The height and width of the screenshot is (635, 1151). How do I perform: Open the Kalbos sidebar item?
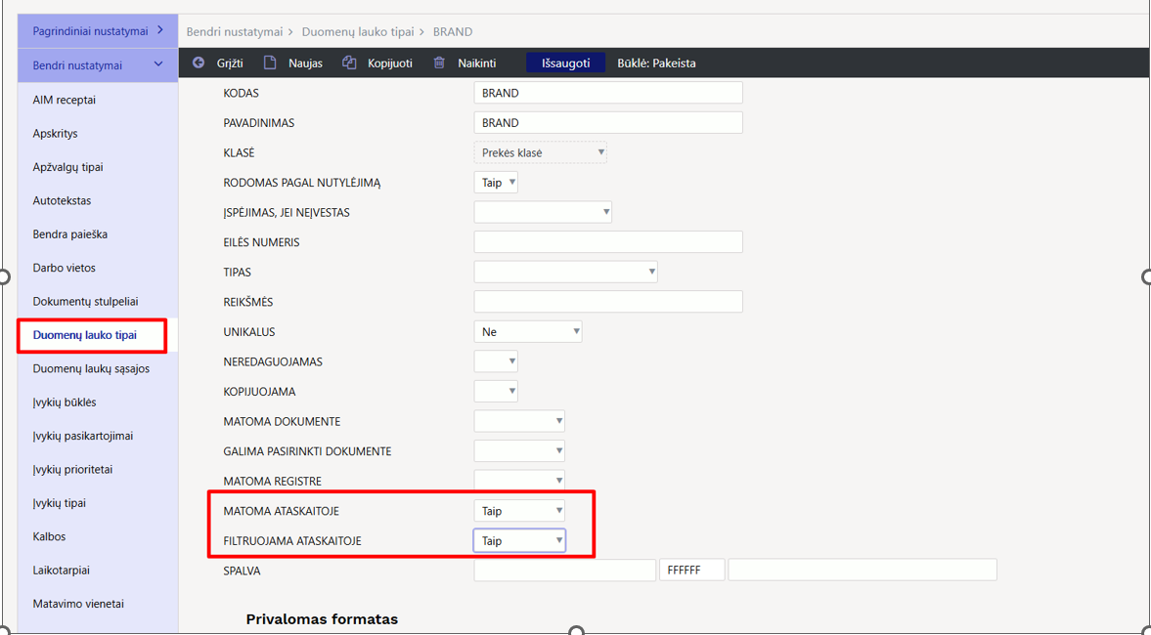point(49,536)
